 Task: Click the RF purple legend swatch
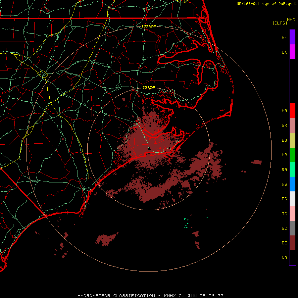click(x=292, y=37)
